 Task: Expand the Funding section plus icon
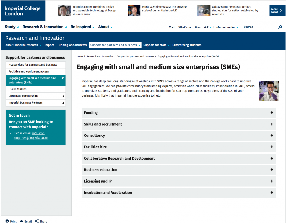pos(272,113)
